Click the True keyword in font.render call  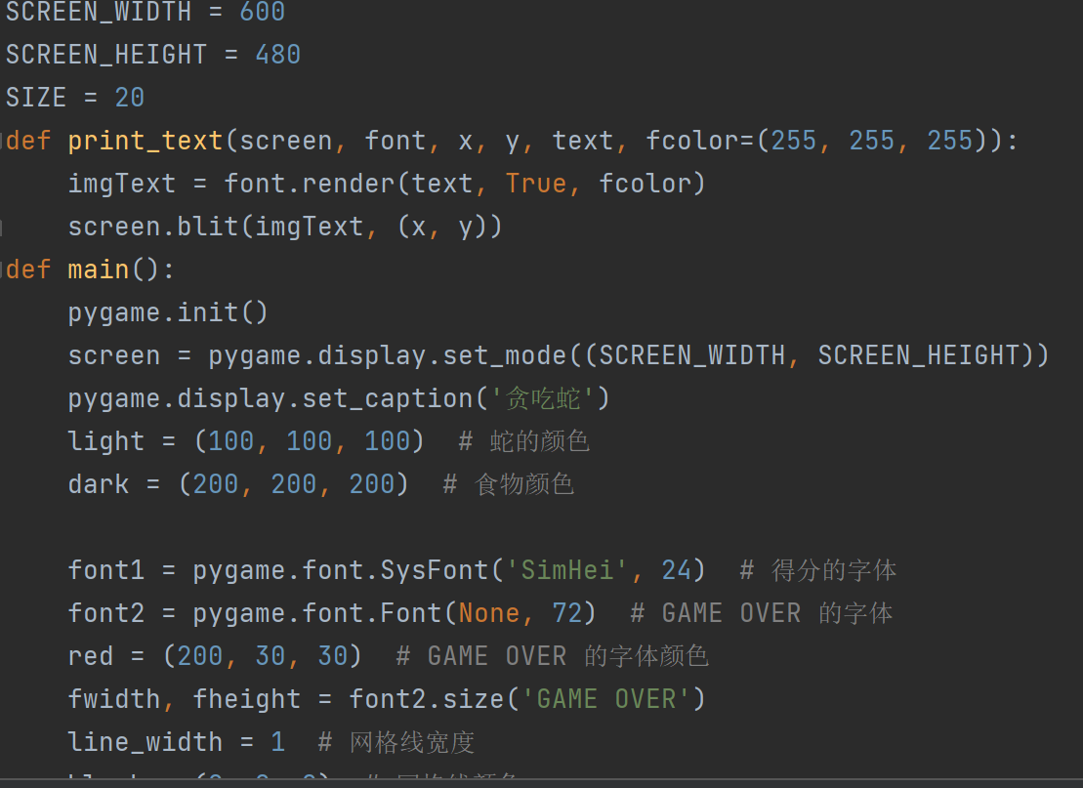[x=535, y=184]
